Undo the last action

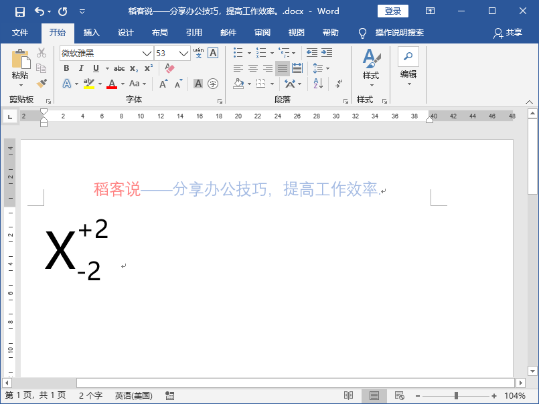(x=40, y=11)
